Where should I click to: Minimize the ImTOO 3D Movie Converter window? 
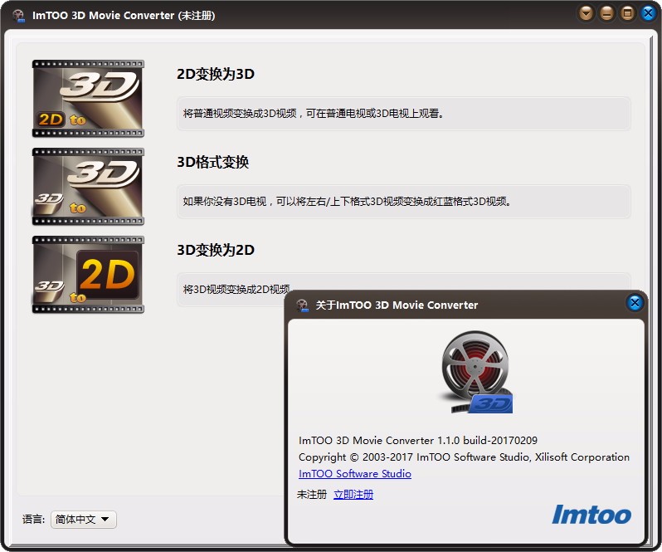606,13
